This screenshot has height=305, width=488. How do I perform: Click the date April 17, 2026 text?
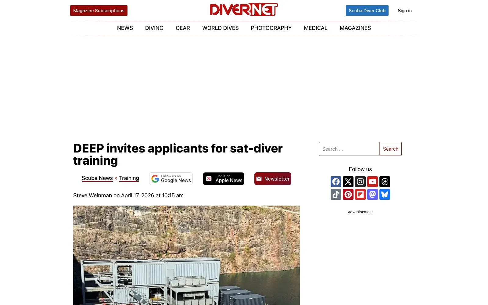(138, 196)
